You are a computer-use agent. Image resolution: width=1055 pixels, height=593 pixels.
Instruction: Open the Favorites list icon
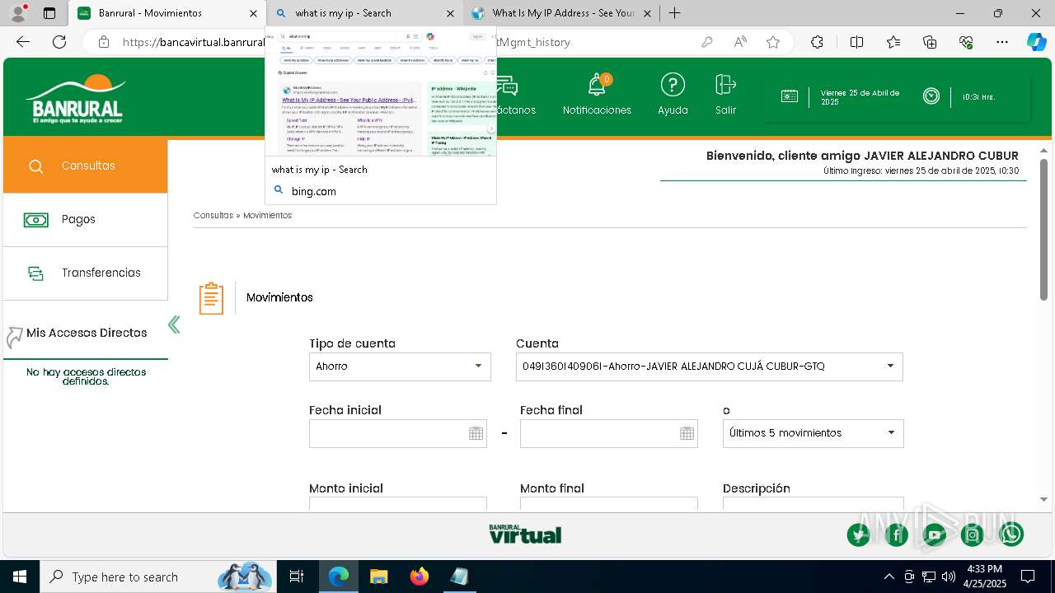(x=893, y=42)
